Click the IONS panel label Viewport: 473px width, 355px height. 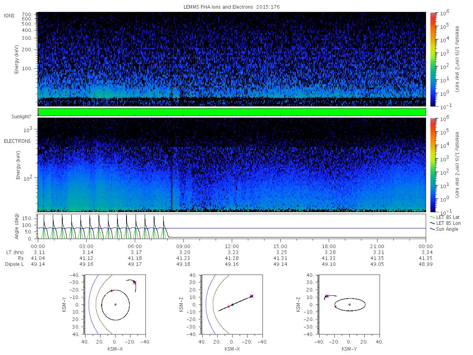9,15
